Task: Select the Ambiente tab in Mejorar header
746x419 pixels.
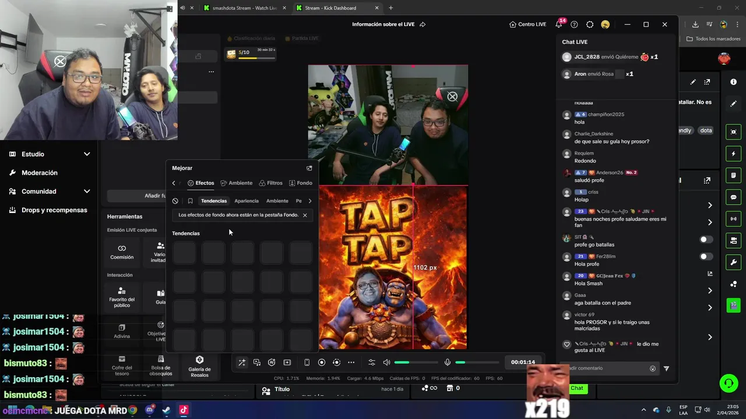Action: pos(236,183)
